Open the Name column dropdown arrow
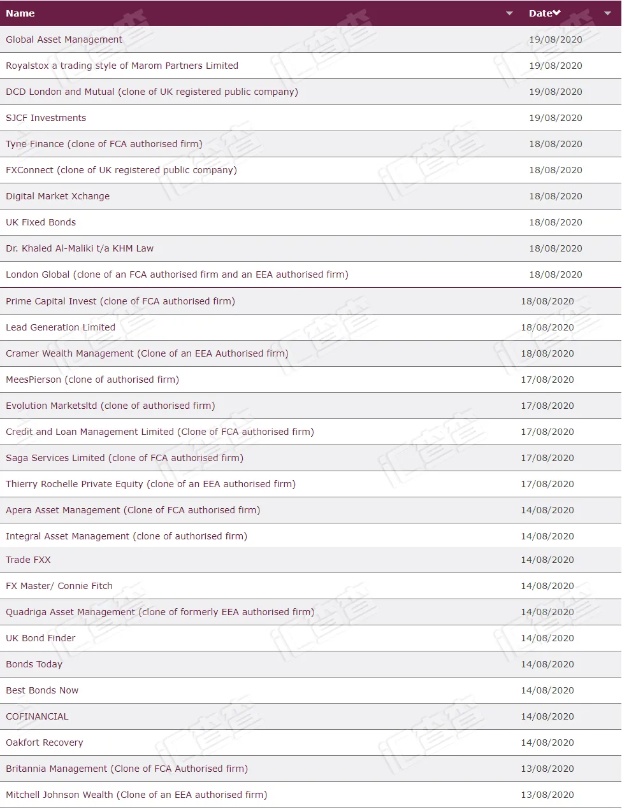This screenshot has width=622, height=810. [509, 13]
